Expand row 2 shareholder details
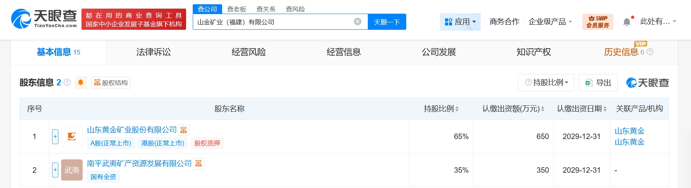The image size is (691, 188). [55, 170]
